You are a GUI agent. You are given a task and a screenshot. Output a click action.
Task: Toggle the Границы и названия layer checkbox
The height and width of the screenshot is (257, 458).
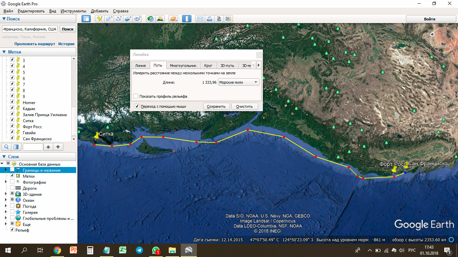(12, 170)
